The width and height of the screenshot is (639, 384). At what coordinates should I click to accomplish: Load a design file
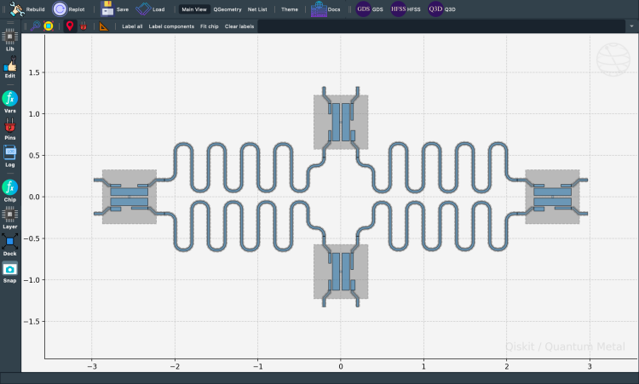point(150,9)
